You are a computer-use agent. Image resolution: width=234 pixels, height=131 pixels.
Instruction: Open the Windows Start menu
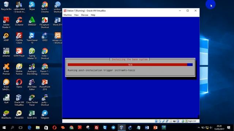click(4, 128)
